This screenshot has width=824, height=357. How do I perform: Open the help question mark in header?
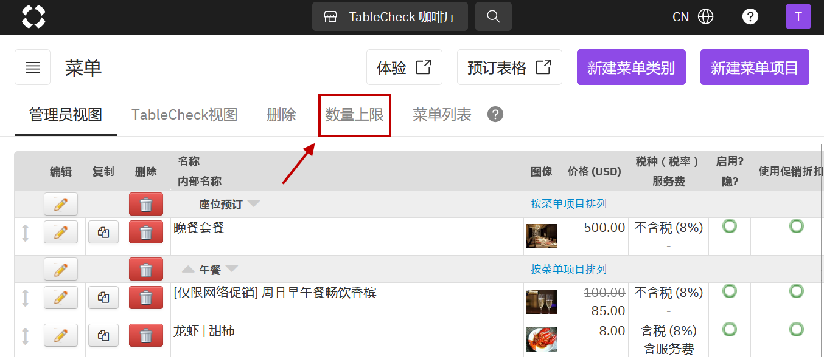[750, 16]
